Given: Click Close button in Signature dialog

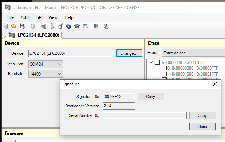Looking at the screenshot, I should 202,127.
